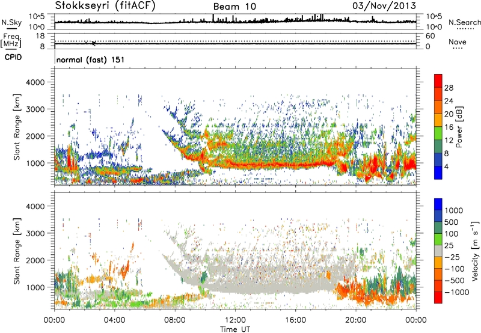The width and height of the screenshot is (481, 333).
Task: Click the 'normal (fast) 151' mode text
Action: coord(91,60)
